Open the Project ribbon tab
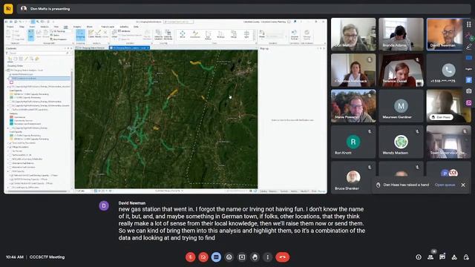 (x=10, y=27)
